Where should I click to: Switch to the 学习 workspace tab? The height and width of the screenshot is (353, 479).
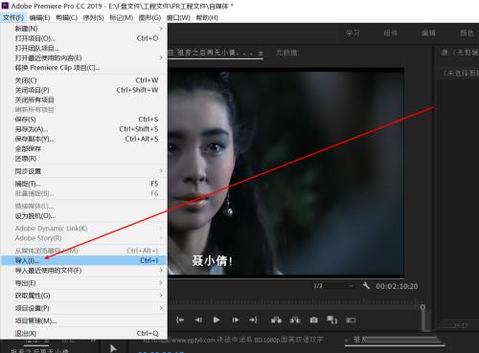[353, 33]
